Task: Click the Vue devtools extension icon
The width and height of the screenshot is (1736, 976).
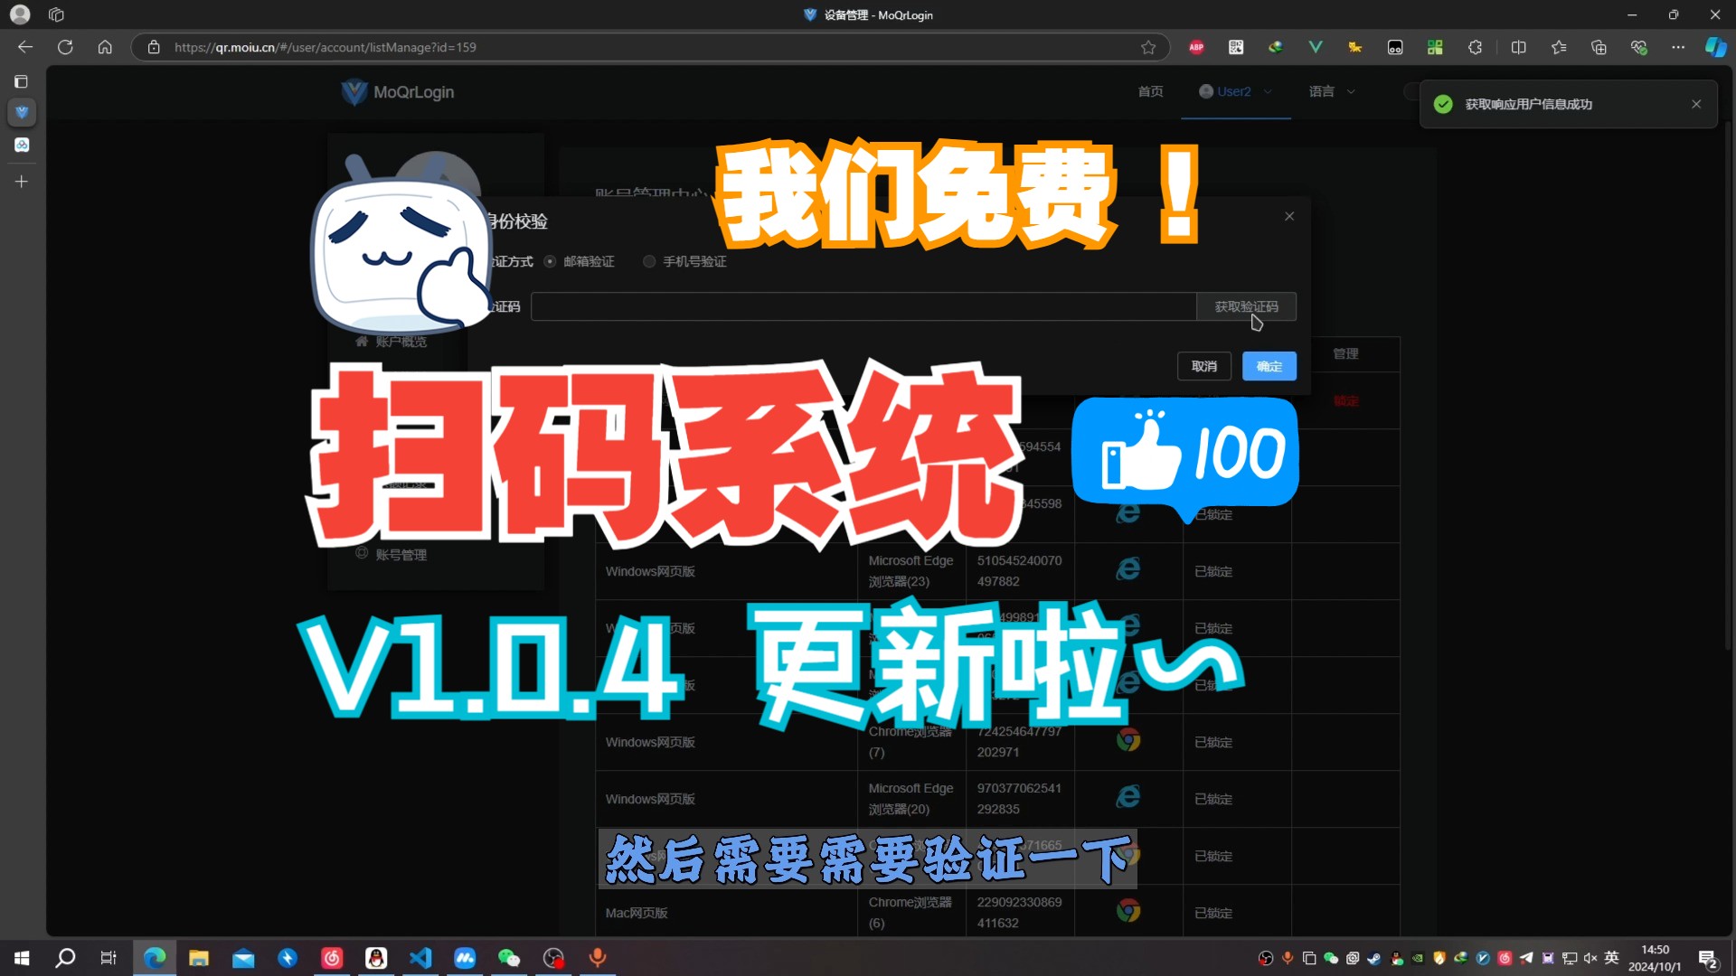Action: 1316,47
